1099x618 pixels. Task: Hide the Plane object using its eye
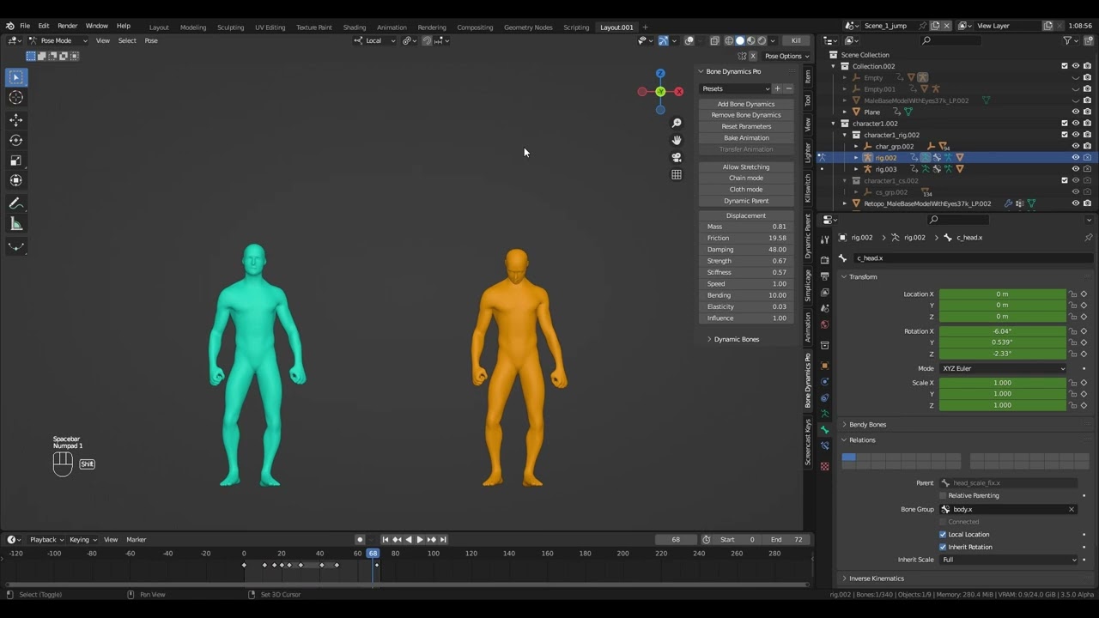(1076, 112)
